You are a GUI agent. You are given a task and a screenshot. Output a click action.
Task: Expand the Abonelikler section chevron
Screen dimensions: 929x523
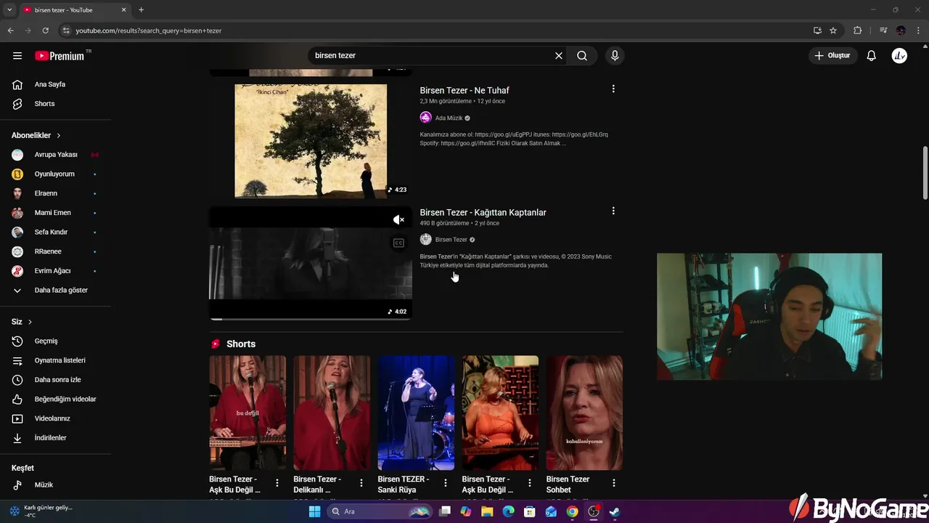(59, 135)
